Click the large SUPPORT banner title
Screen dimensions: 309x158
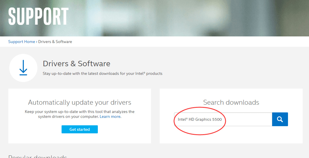pos(38,16)
